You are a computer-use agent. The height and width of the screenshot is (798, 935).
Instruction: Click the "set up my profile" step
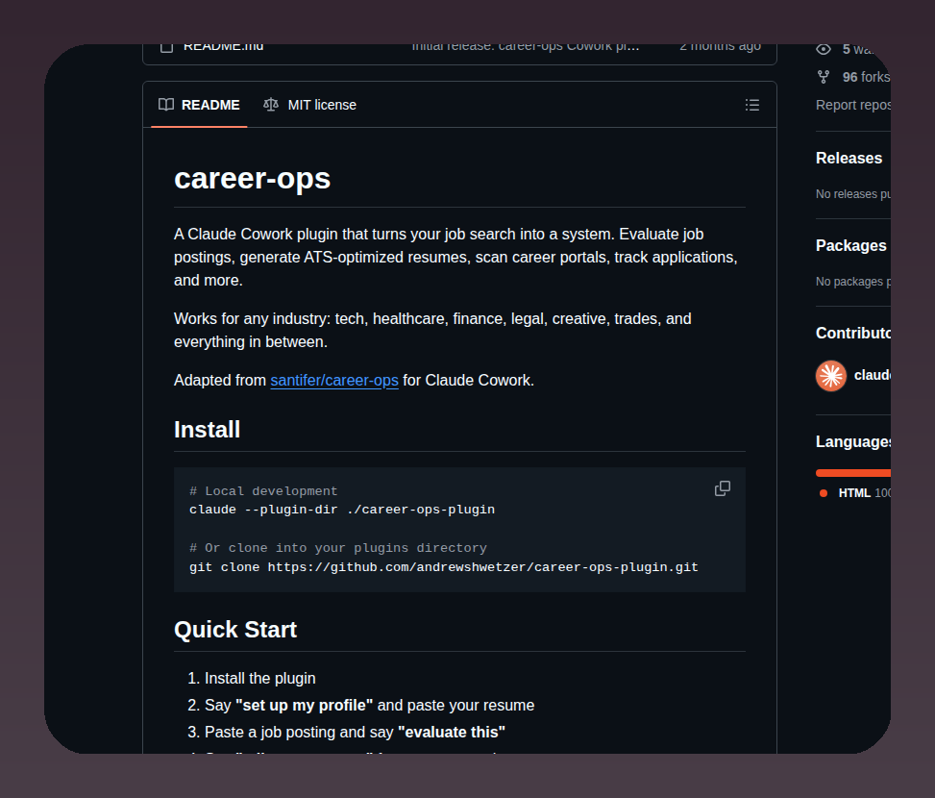tap(369, 706)
